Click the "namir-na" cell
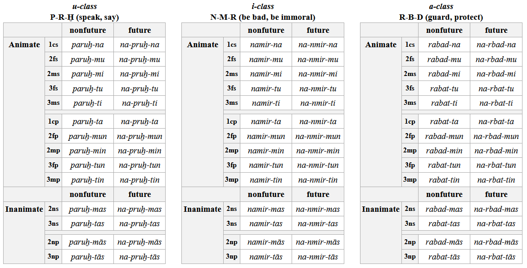The height and width of the screenshot is (268, 527). tap(266, 45)
